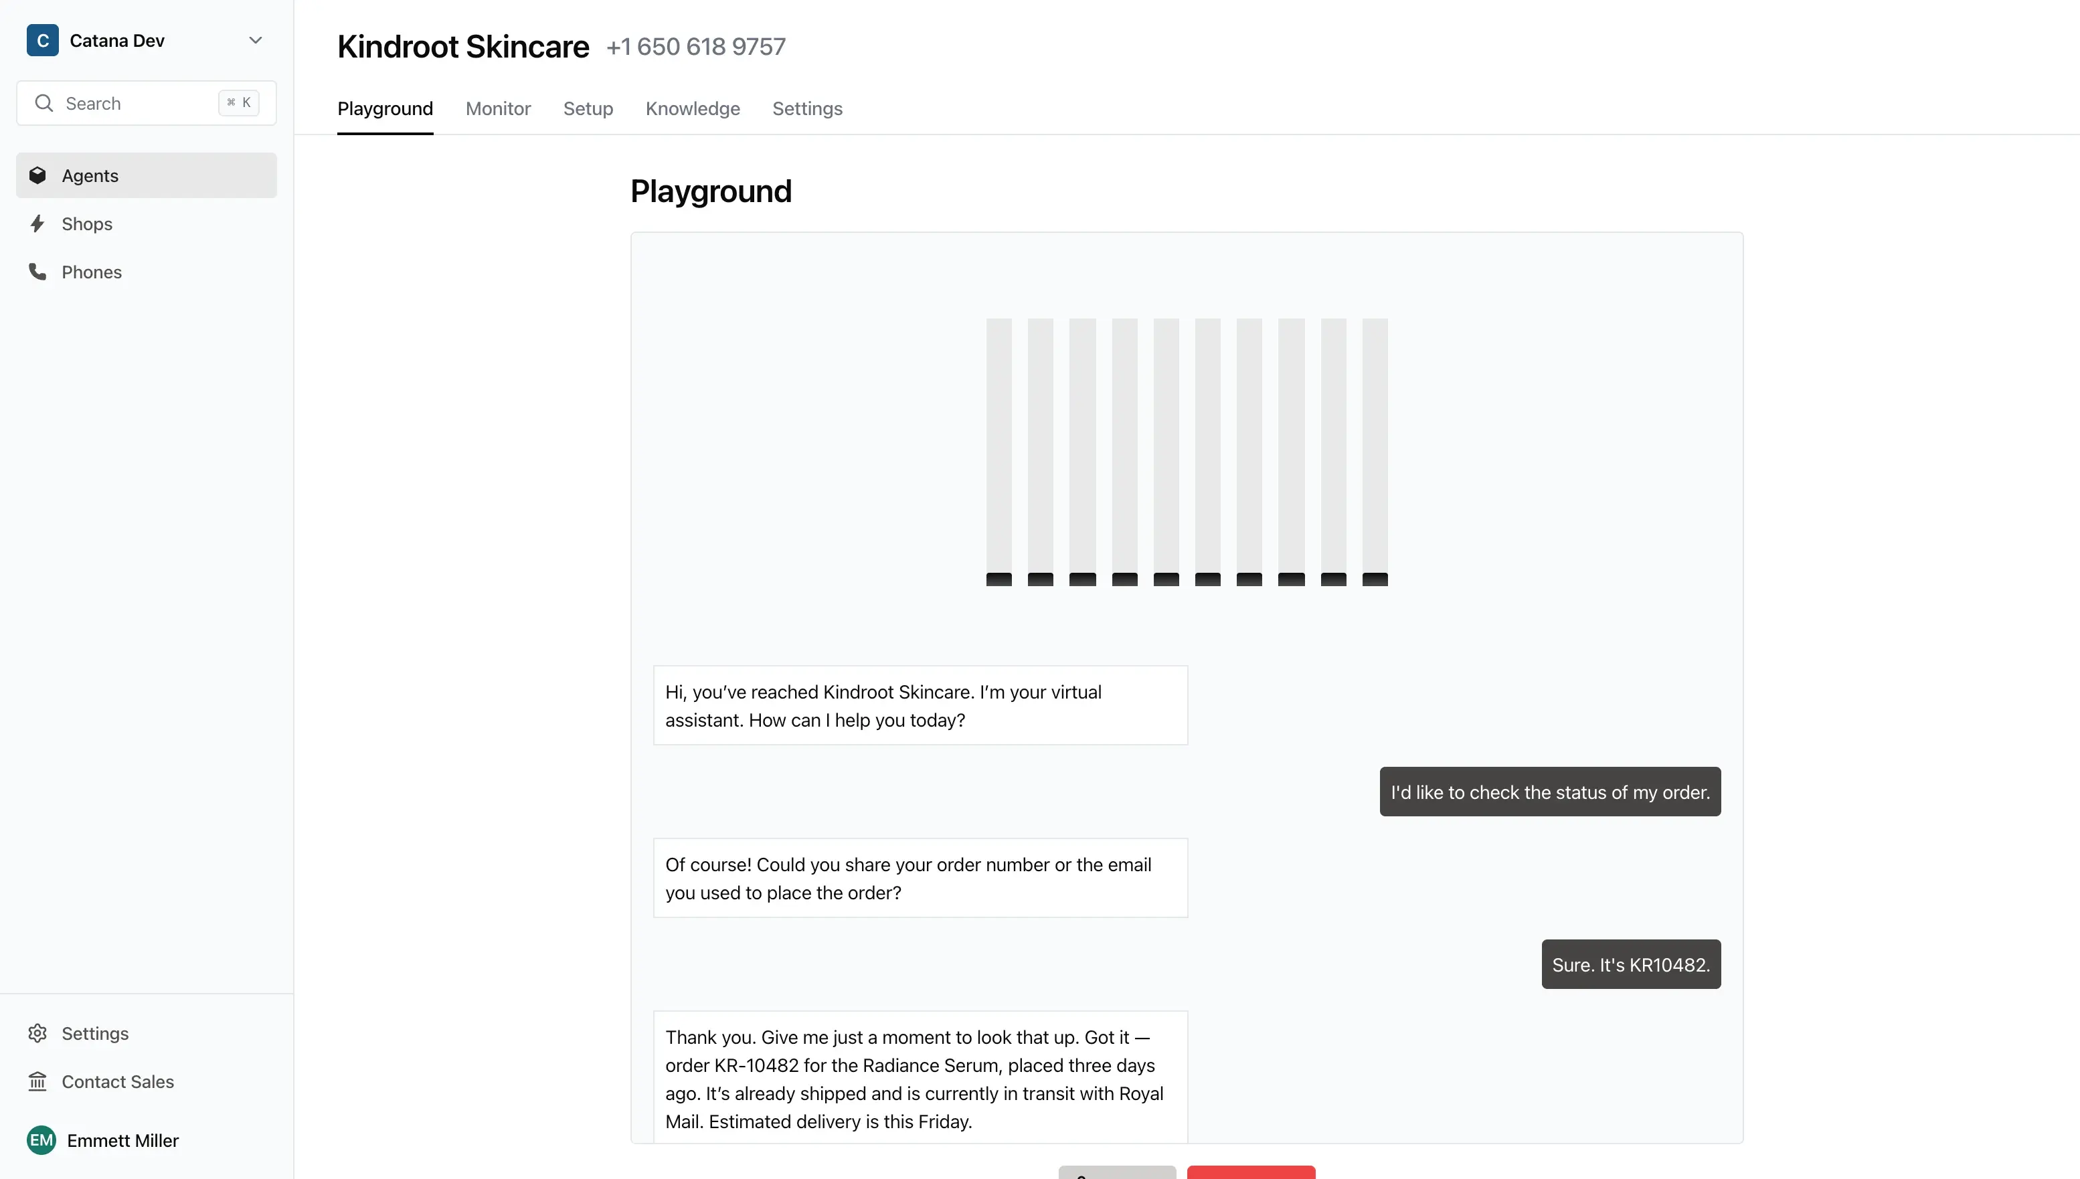
Task: Select the Playground tab
Action: (385, 108)
